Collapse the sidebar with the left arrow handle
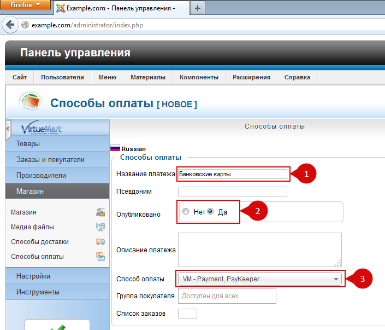 tap(8, 130)
